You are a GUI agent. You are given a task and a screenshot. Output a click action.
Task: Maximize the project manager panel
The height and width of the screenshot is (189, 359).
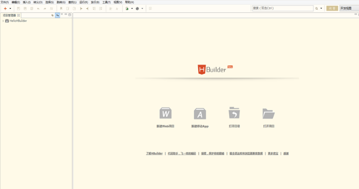[x=70, y=14]
